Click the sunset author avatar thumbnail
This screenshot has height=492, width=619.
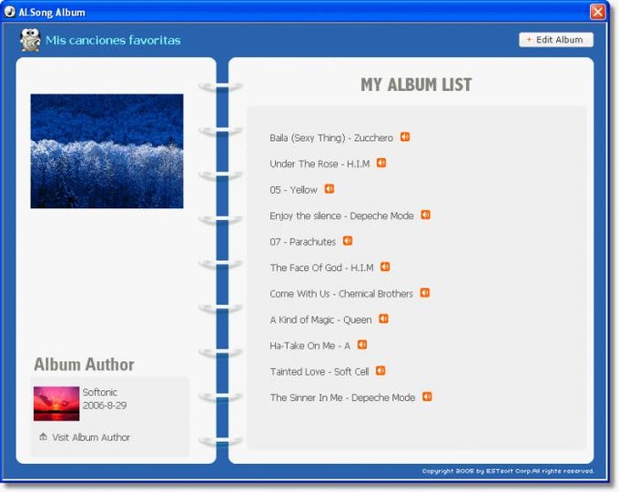tap(56, 404)
